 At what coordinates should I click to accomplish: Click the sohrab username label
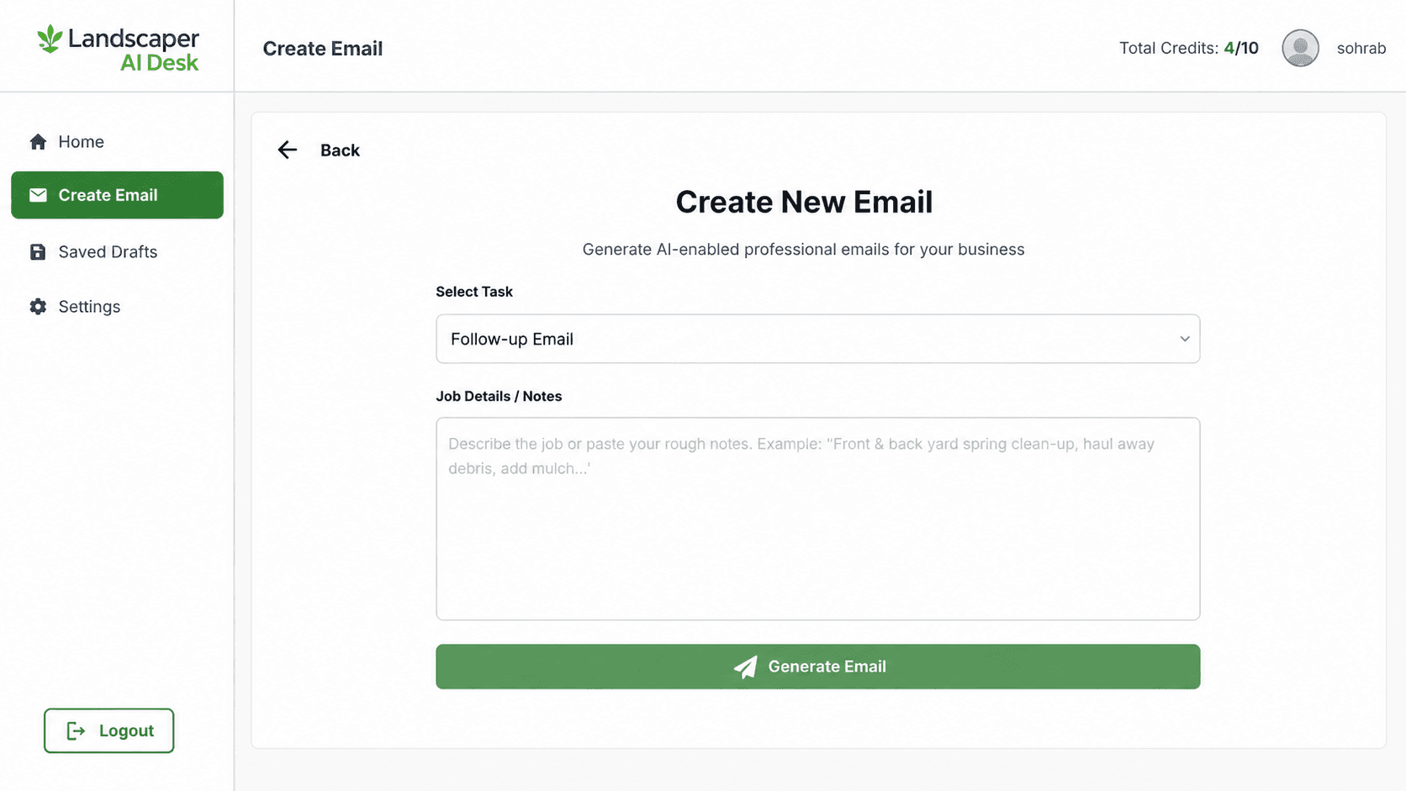pos(1361,48)
